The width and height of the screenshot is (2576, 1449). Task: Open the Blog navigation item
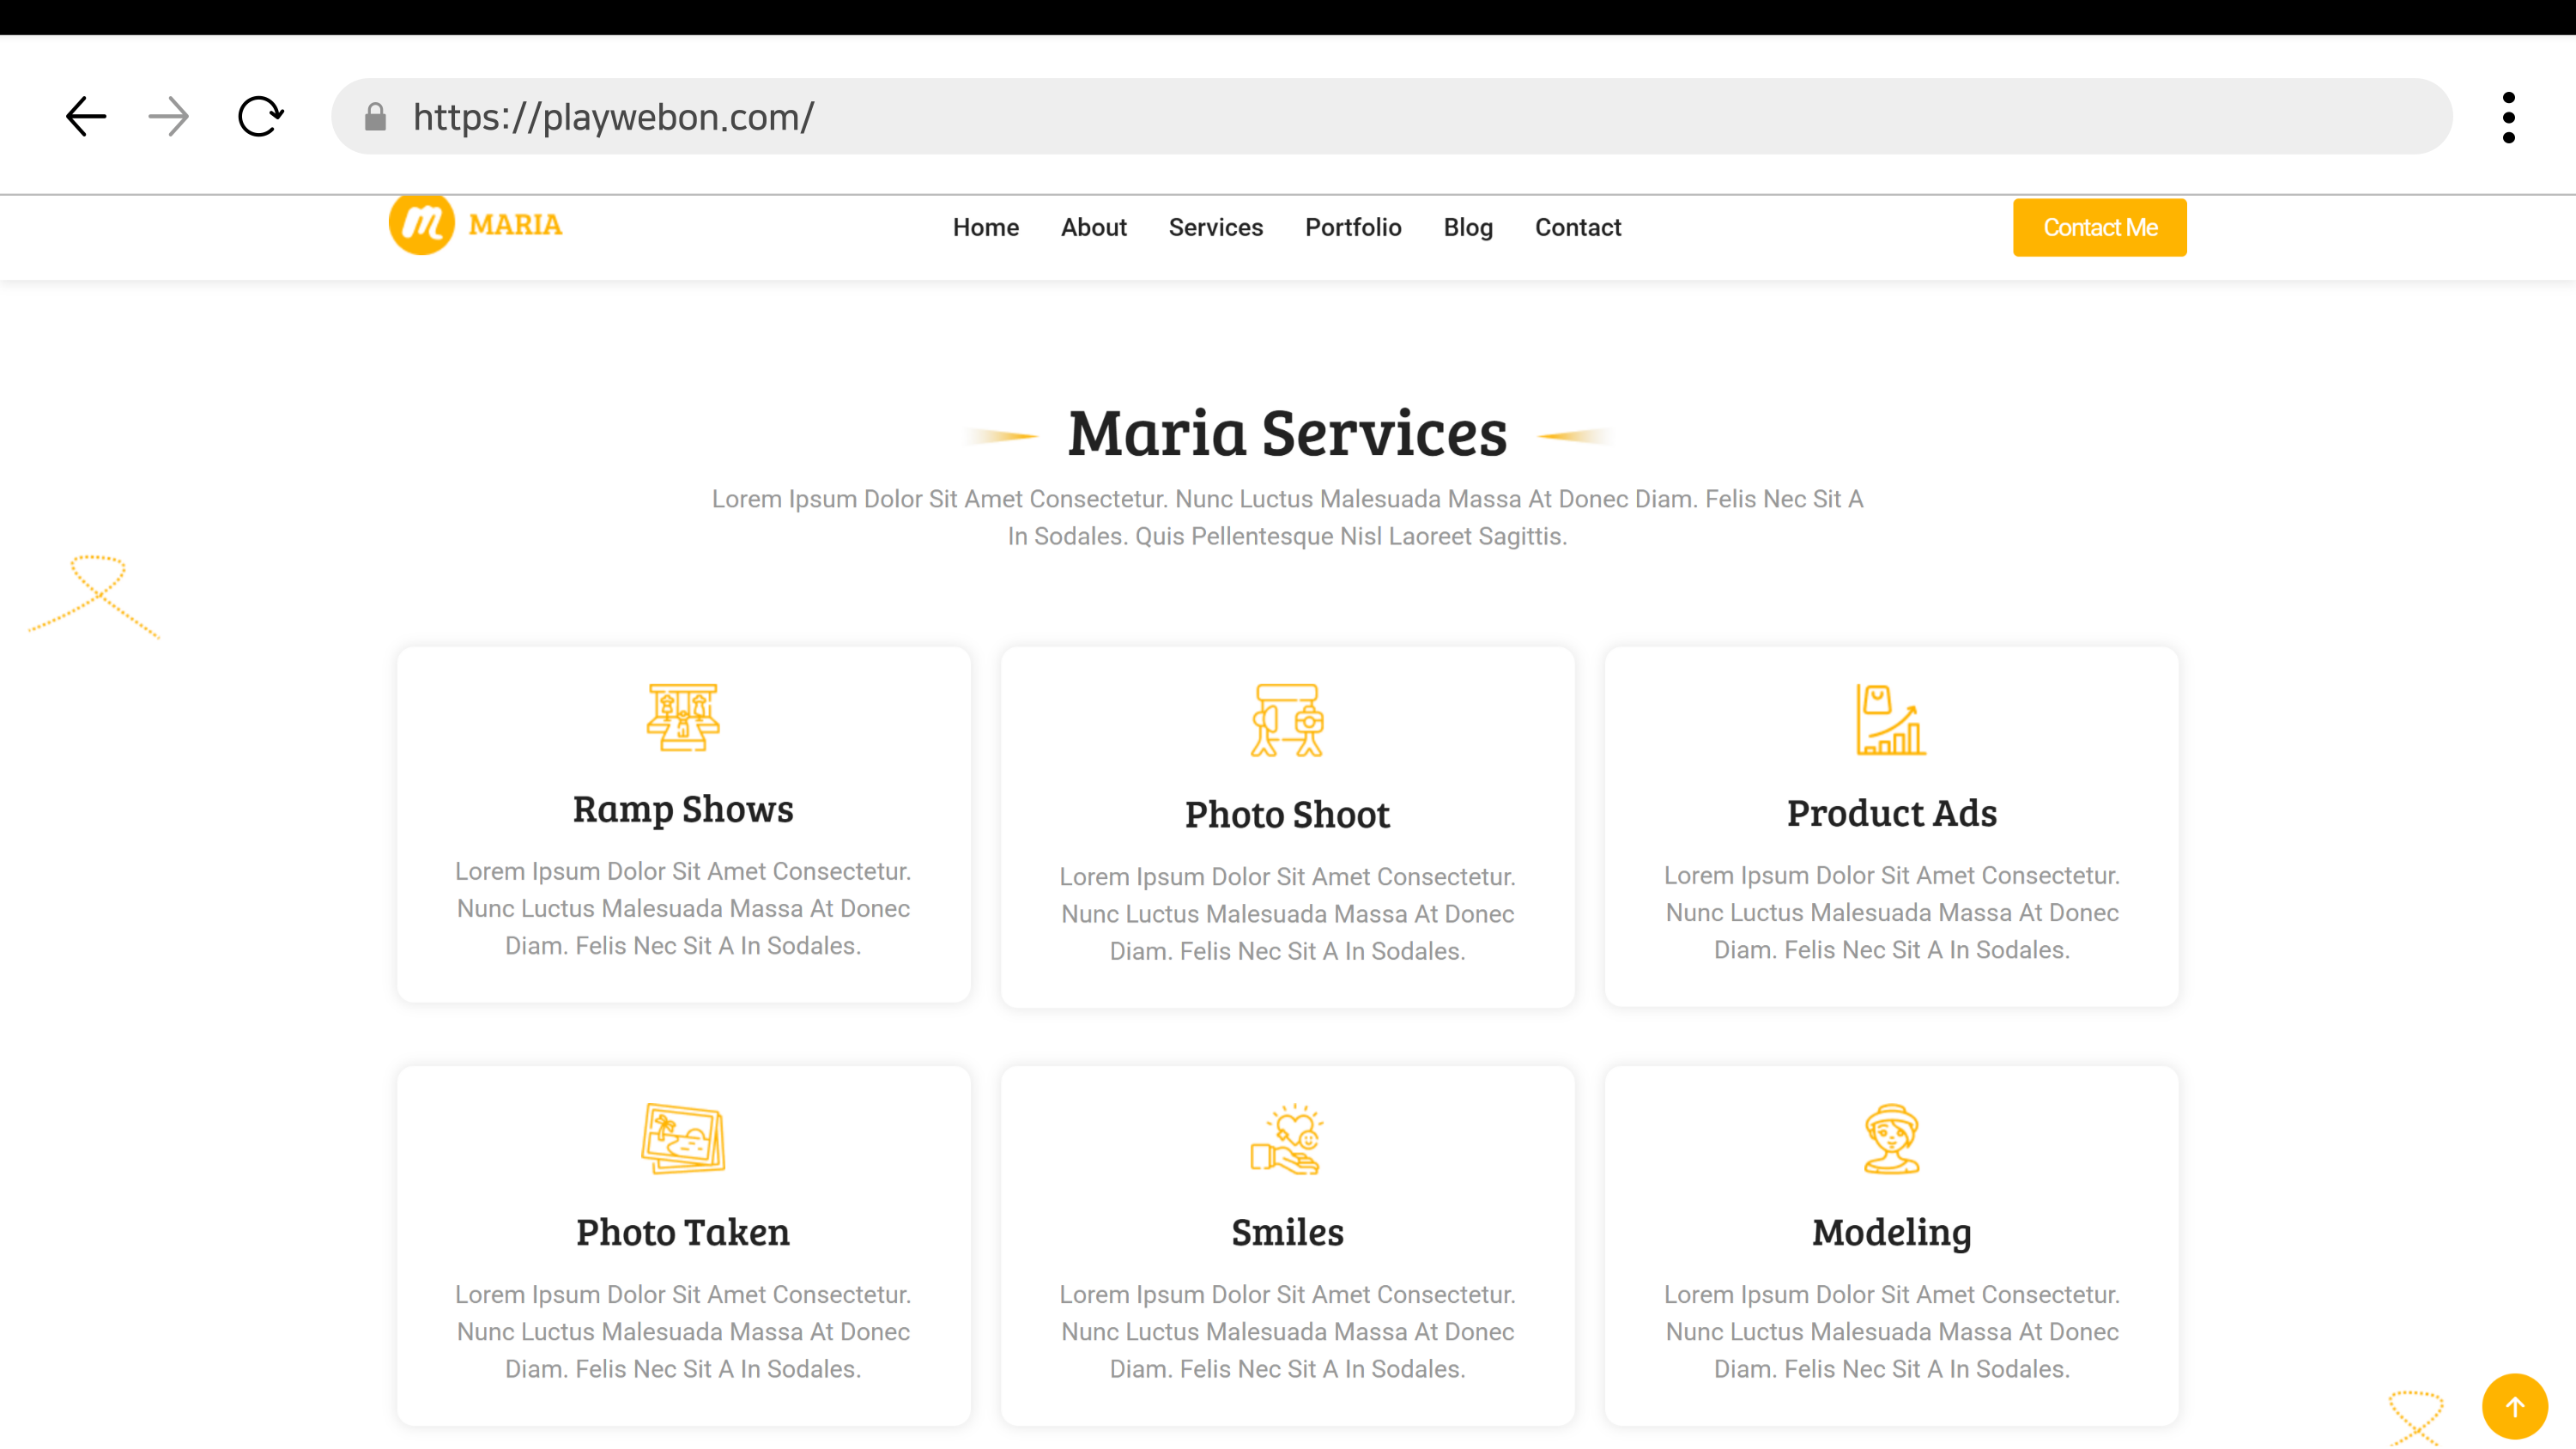tap(1467, 227)
